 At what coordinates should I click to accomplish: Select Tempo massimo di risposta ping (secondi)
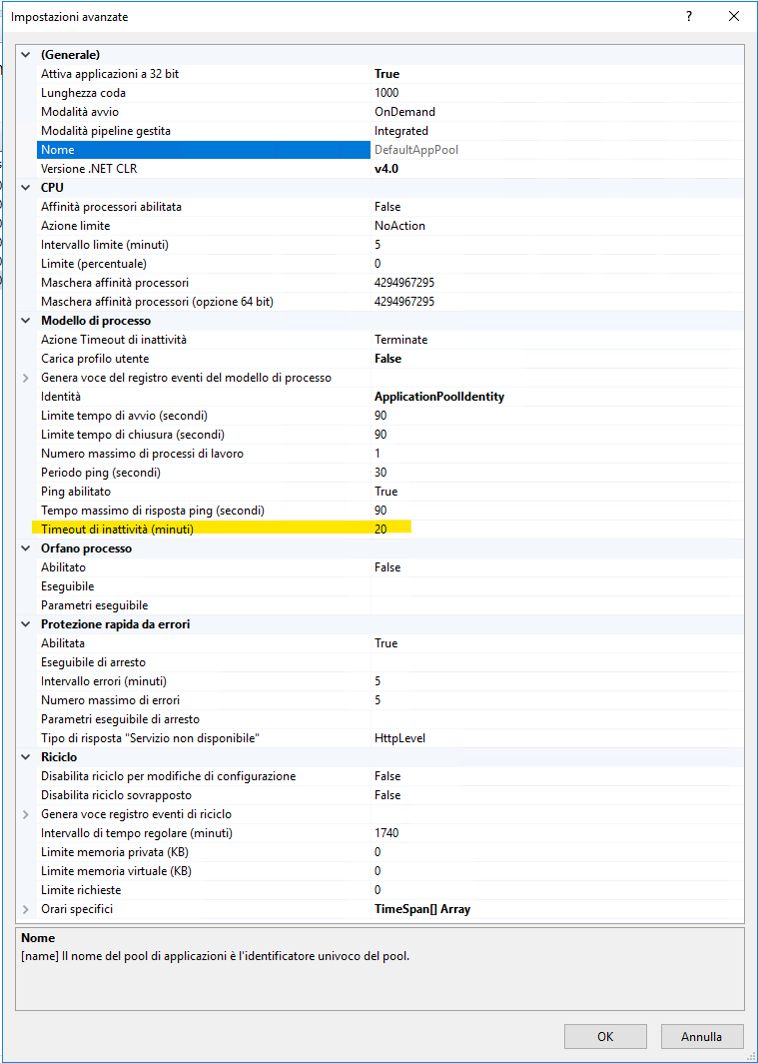388,511
